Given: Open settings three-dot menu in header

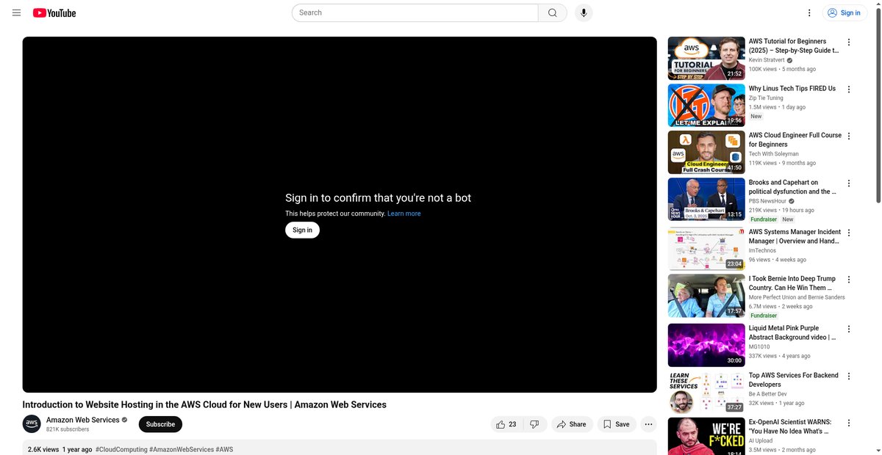Looking at the screenshot, I should pos(809,12).
